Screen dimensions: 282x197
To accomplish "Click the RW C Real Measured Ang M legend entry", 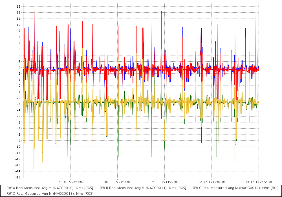I will point(233,188).
